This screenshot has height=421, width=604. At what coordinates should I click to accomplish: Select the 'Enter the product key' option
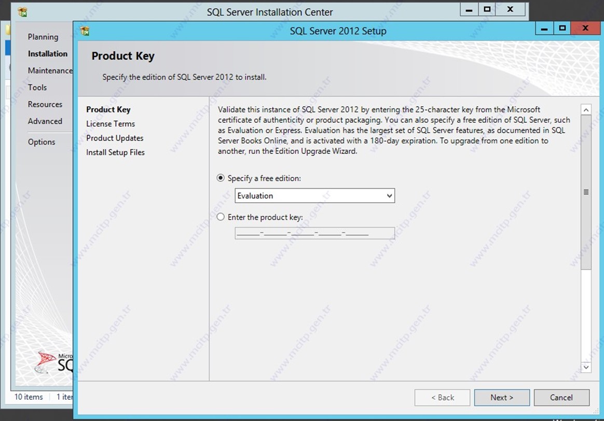(x=221, y=217)
